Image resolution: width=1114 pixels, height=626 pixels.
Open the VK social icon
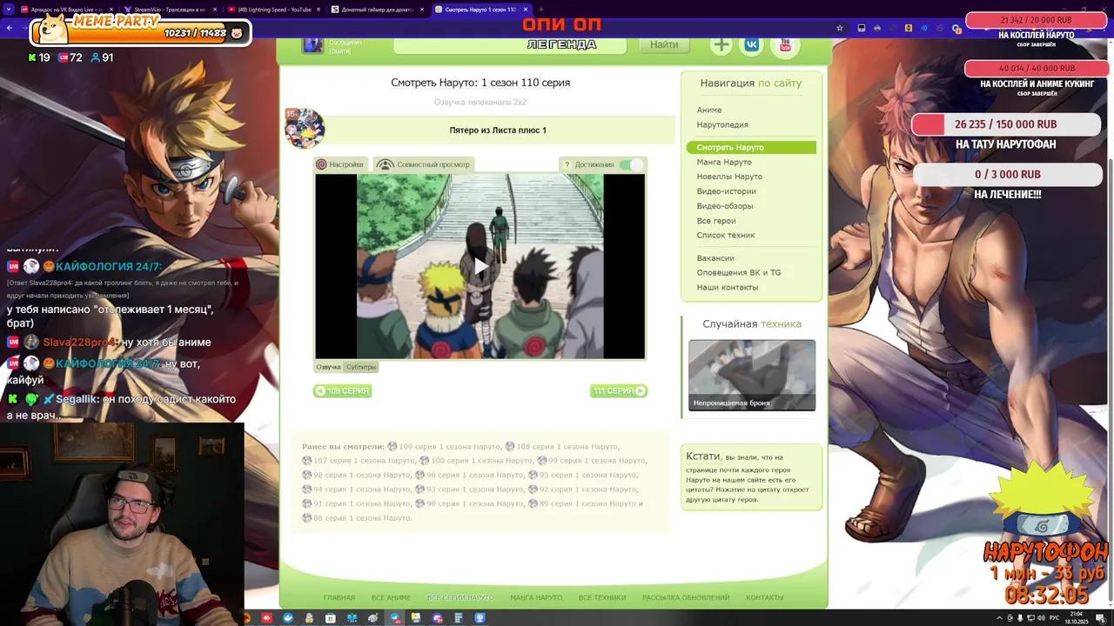coord(751,45)
